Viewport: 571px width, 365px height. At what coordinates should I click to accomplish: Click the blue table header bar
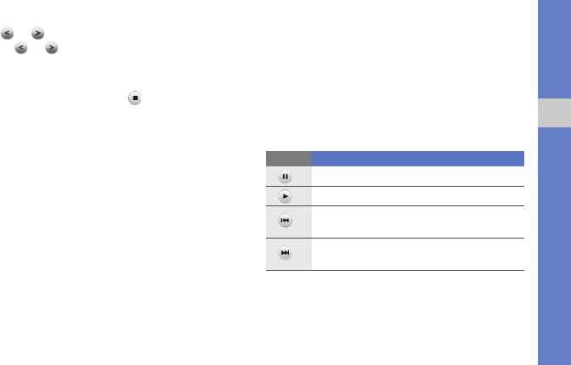click(417, 158)
